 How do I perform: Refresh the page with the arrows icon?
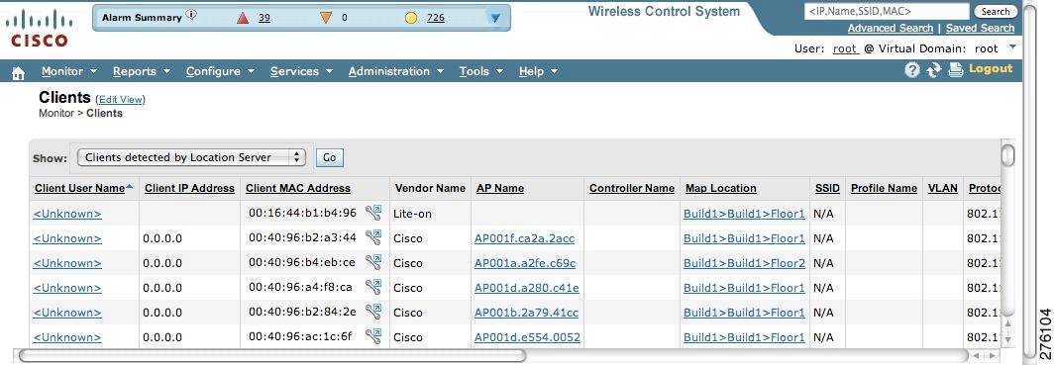pyautogui.click(x=933, y=70)
